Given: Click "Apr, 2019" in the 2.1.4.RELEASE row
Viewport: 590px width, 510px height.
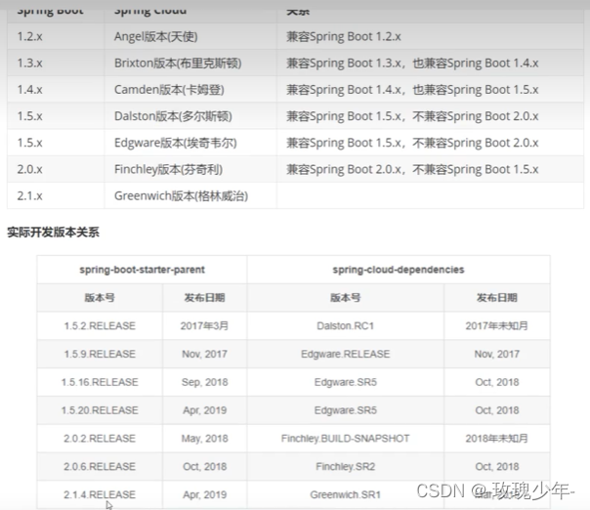Looking at the screenshot, I should coord(204,495).
